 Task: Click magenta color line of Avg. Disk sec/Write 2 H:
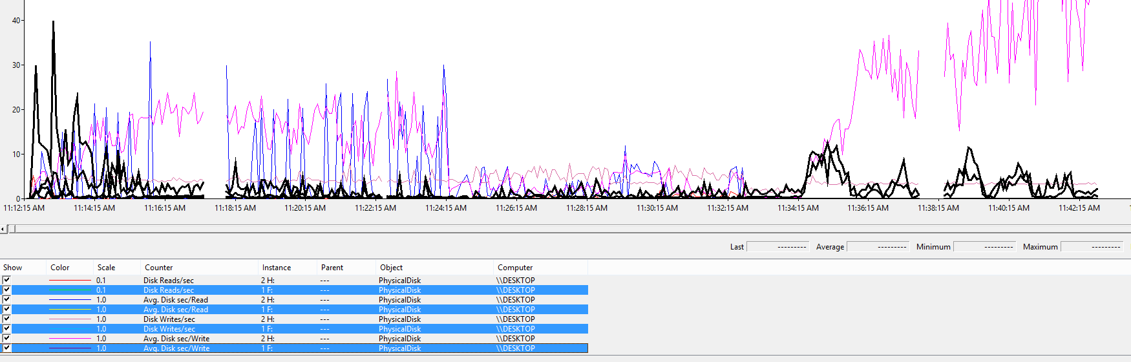coord(70,339)
